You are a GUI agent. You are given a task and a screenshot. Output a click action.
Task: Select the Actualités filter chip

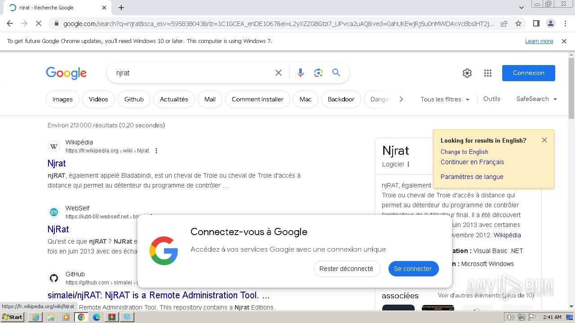tap(174, 99)
